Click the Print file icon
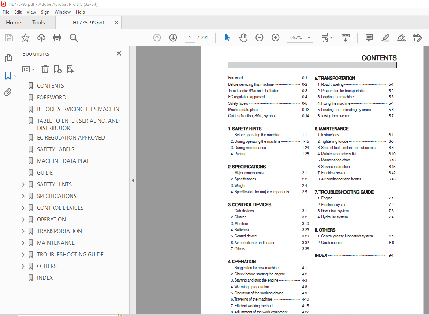Image resolution: width=429 pixels, height=316 pixels. click(57, 38)
